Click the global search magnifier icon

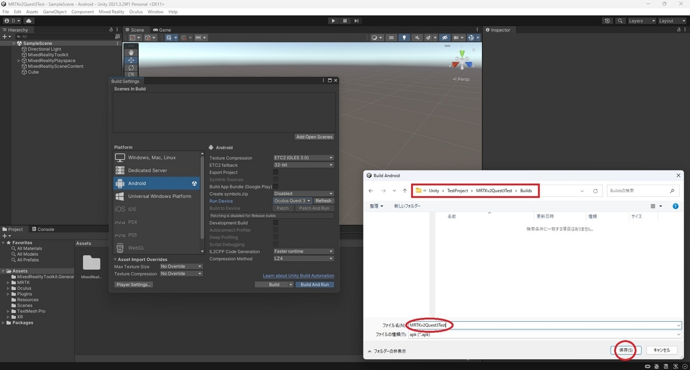point(620,21)
